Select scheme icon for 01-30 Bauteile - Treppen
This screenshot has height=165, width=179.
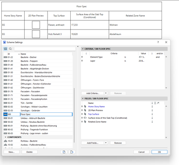pyautogui.click(x=5, y=61)
